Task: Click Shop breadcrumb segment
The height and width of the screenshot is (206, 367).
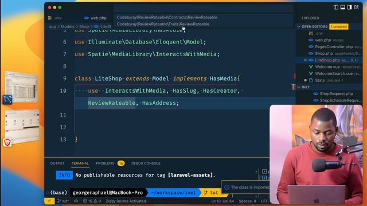Action: pos(84,26)
